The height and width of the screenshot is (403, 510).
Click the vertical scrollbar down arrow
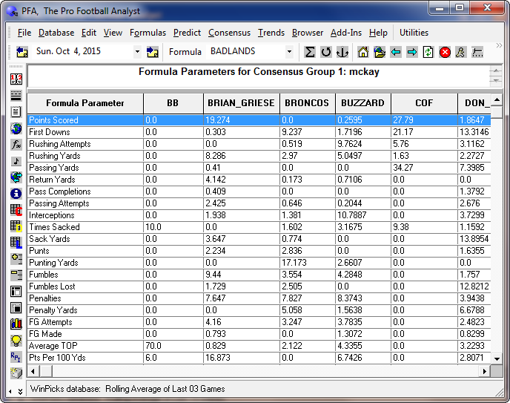tap(497, 359)
